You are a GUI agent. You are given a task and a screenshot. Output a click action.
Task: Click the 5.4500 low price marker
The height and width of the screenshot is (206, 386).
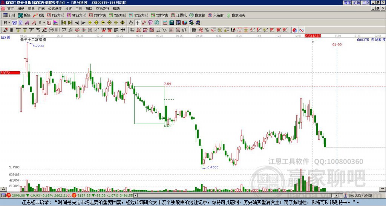[213, 167]
